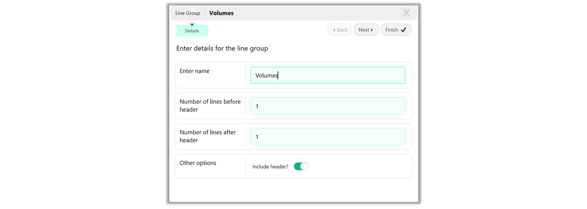This screenshot has height=209, width=587.
Task: Click the checkmark icon on Finish
Action: pos(403,30)
